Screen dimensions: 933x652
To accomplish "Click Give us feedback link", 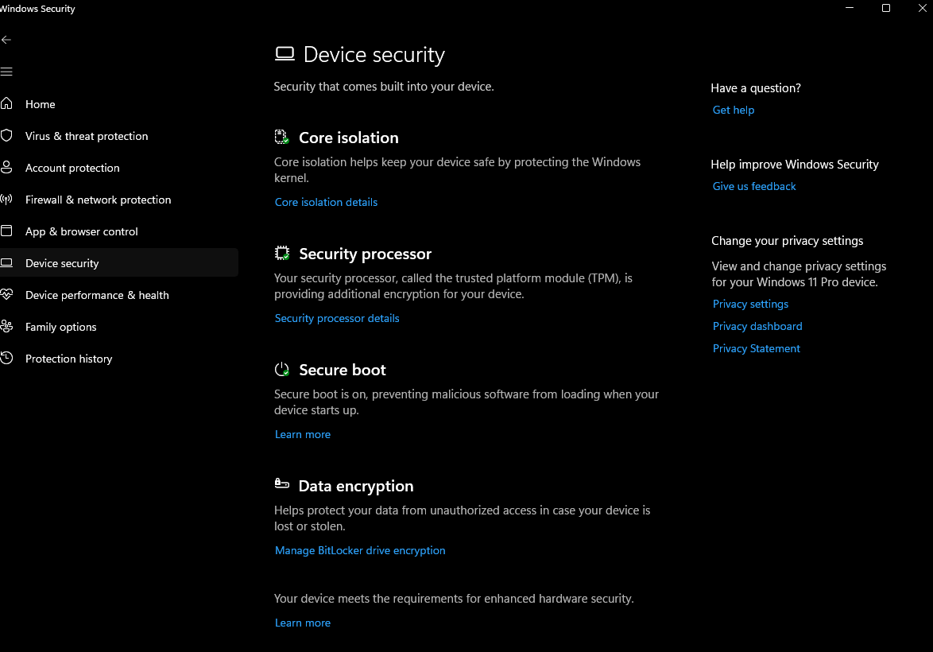I will 754,186.
